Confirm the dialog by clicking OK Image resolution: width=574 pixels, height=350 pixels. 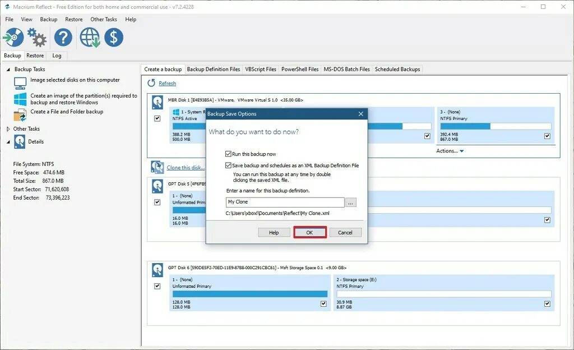tap(310, 232)
